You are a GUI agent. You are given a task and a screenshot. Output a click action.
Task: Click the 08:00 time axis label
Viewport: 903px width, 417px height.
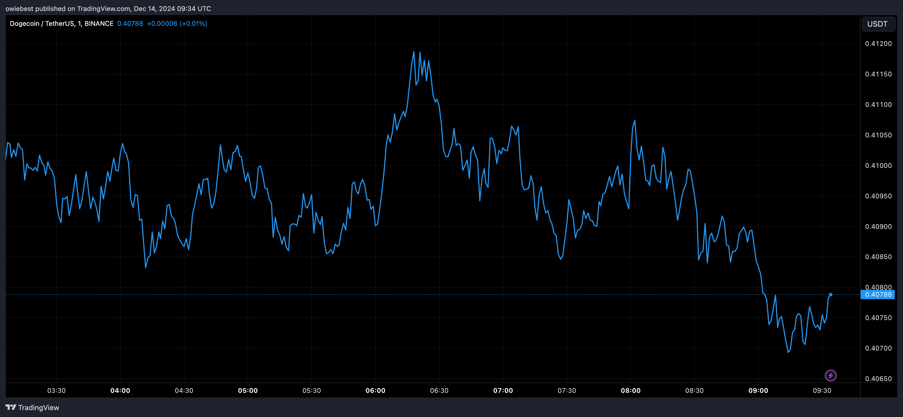631,390
